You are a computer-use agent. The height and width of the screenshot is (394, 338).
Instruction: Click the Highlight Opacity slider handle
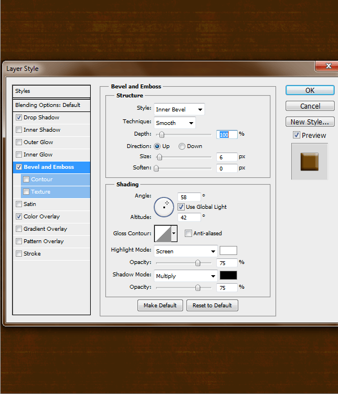click(x=198, y=263)
